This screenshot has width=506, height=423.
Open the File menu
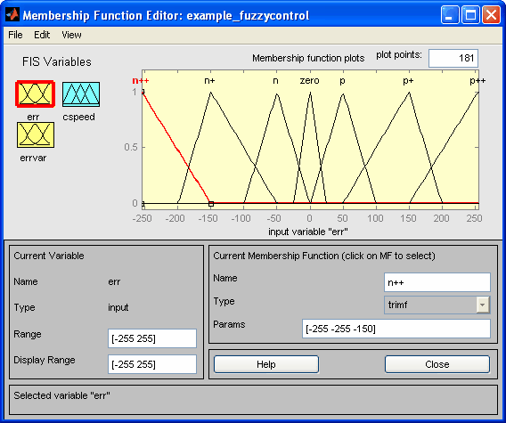(x=15, y=35)
